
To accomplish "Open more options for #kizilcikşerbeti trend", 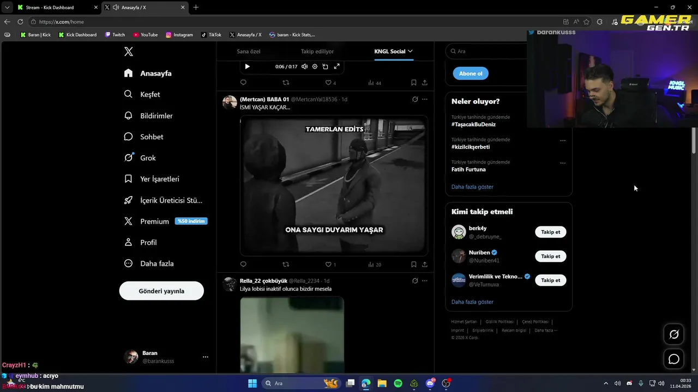I will point(563,140).
